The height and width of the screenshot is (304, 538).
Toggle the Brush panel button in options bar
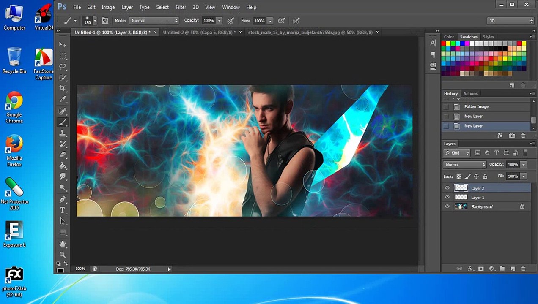coord(105,21)
